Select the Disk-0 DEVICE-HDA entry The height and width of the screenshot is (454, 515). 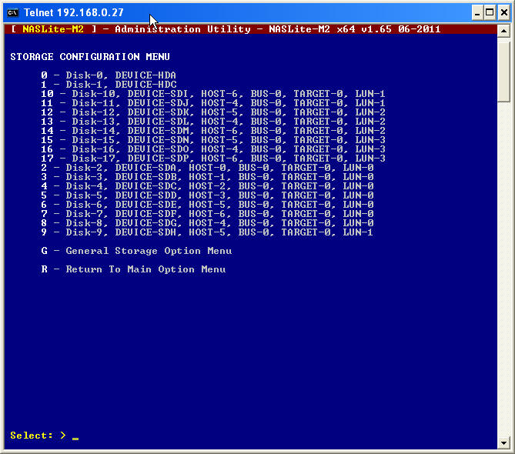coord(109,75)
